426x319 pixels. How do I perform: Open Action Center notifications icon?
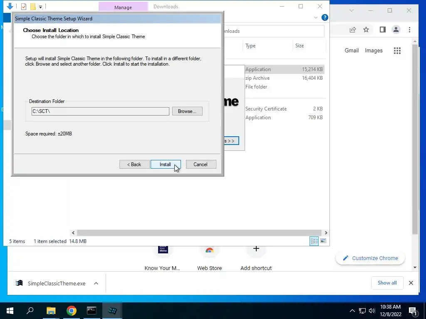pos(413,312)
